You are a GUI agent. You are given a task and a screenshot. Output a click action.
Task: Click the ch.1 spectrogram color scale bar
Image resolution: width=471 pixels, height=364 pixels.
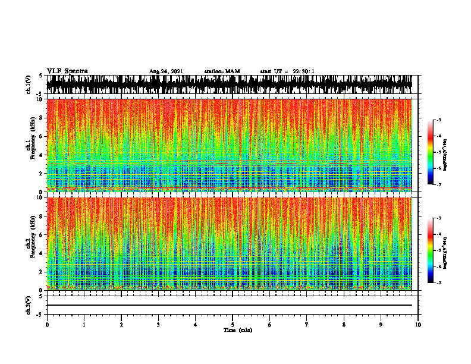(x=430, y=152)
